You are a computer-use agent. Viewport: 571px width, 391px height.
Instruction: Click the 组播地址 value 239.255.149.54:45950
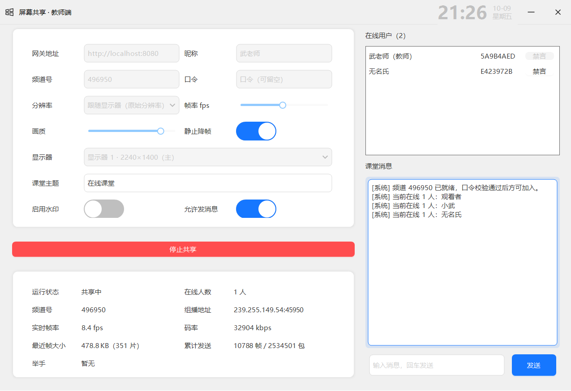click(269, 310)
